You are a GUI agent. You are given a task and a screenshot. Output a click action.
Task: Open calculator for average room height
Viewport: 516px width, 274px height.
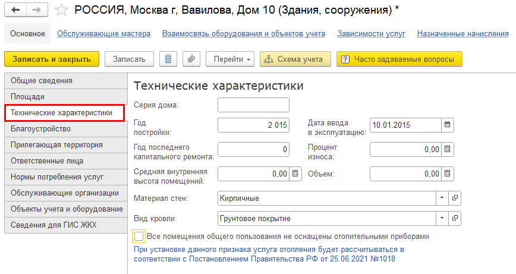point(295,174)
